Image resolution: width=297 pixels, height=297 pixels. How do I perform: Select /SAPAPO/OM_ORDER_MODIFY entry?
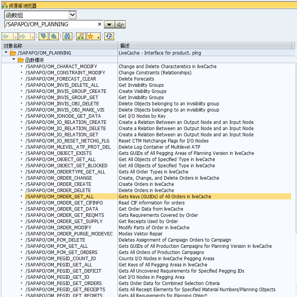click(x=58, y=228)
